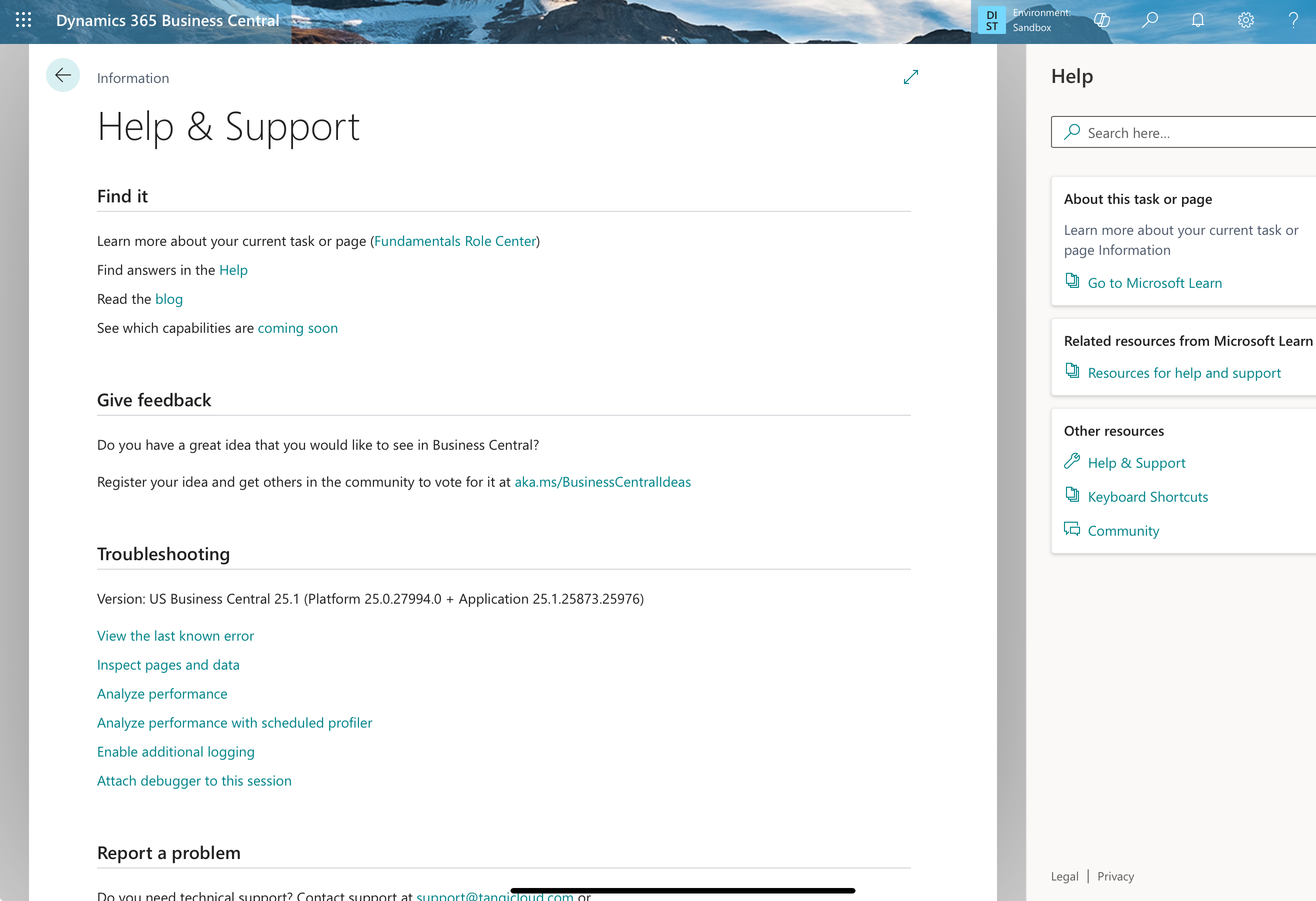Click the DI ST environment badge
The width and height of the screenshot is (1316, 901).
(x=991, y=20)
